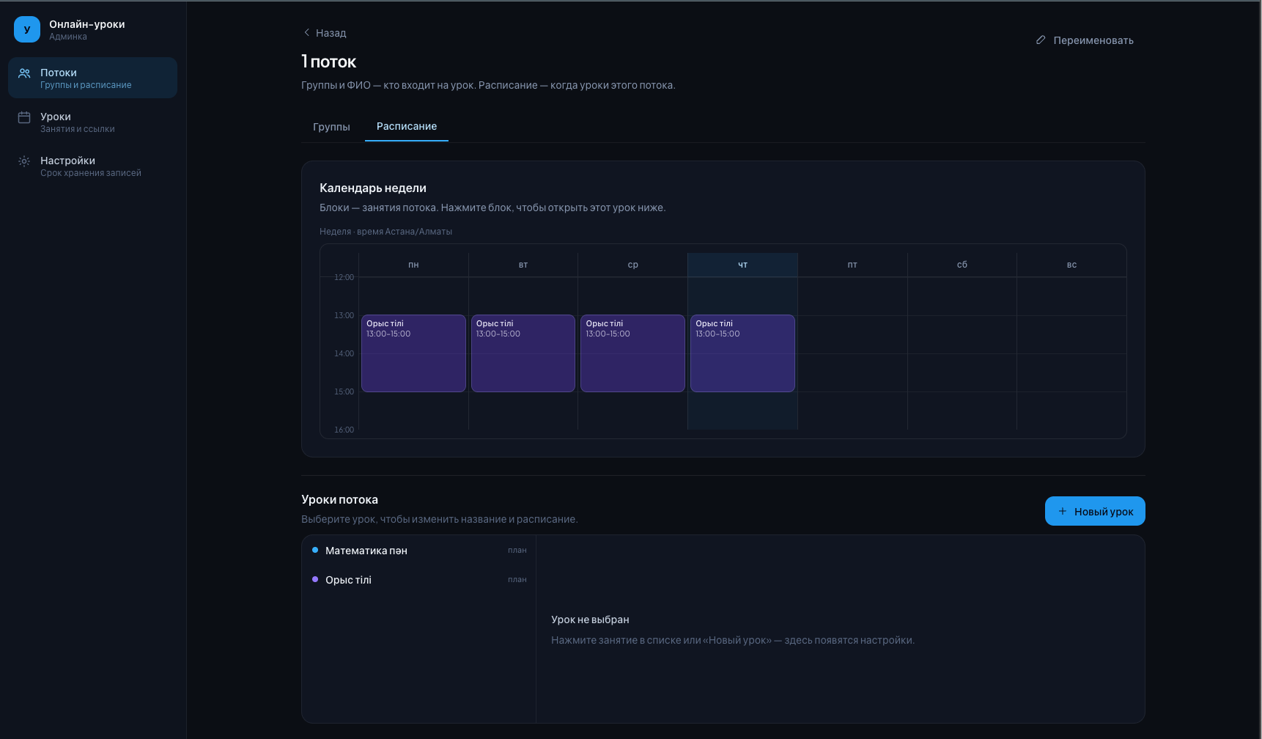Open Monday's Орыс тілі 13:00–15:00 block
Screen dimensions: 1262x739
[413, 353]
